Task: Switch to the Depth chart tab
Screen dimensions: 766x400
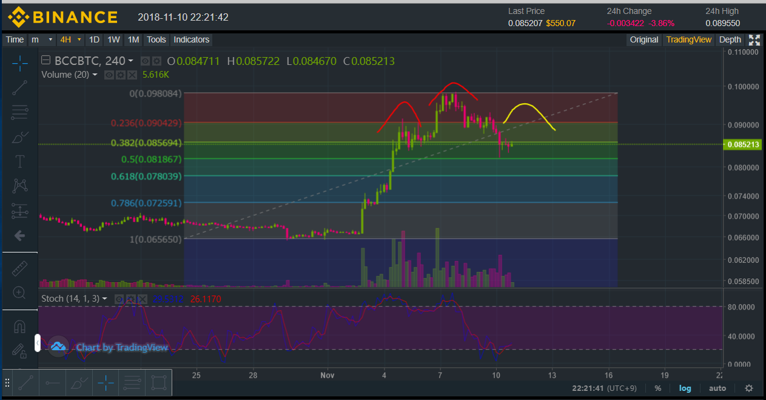Action: [x=730, y=39]
